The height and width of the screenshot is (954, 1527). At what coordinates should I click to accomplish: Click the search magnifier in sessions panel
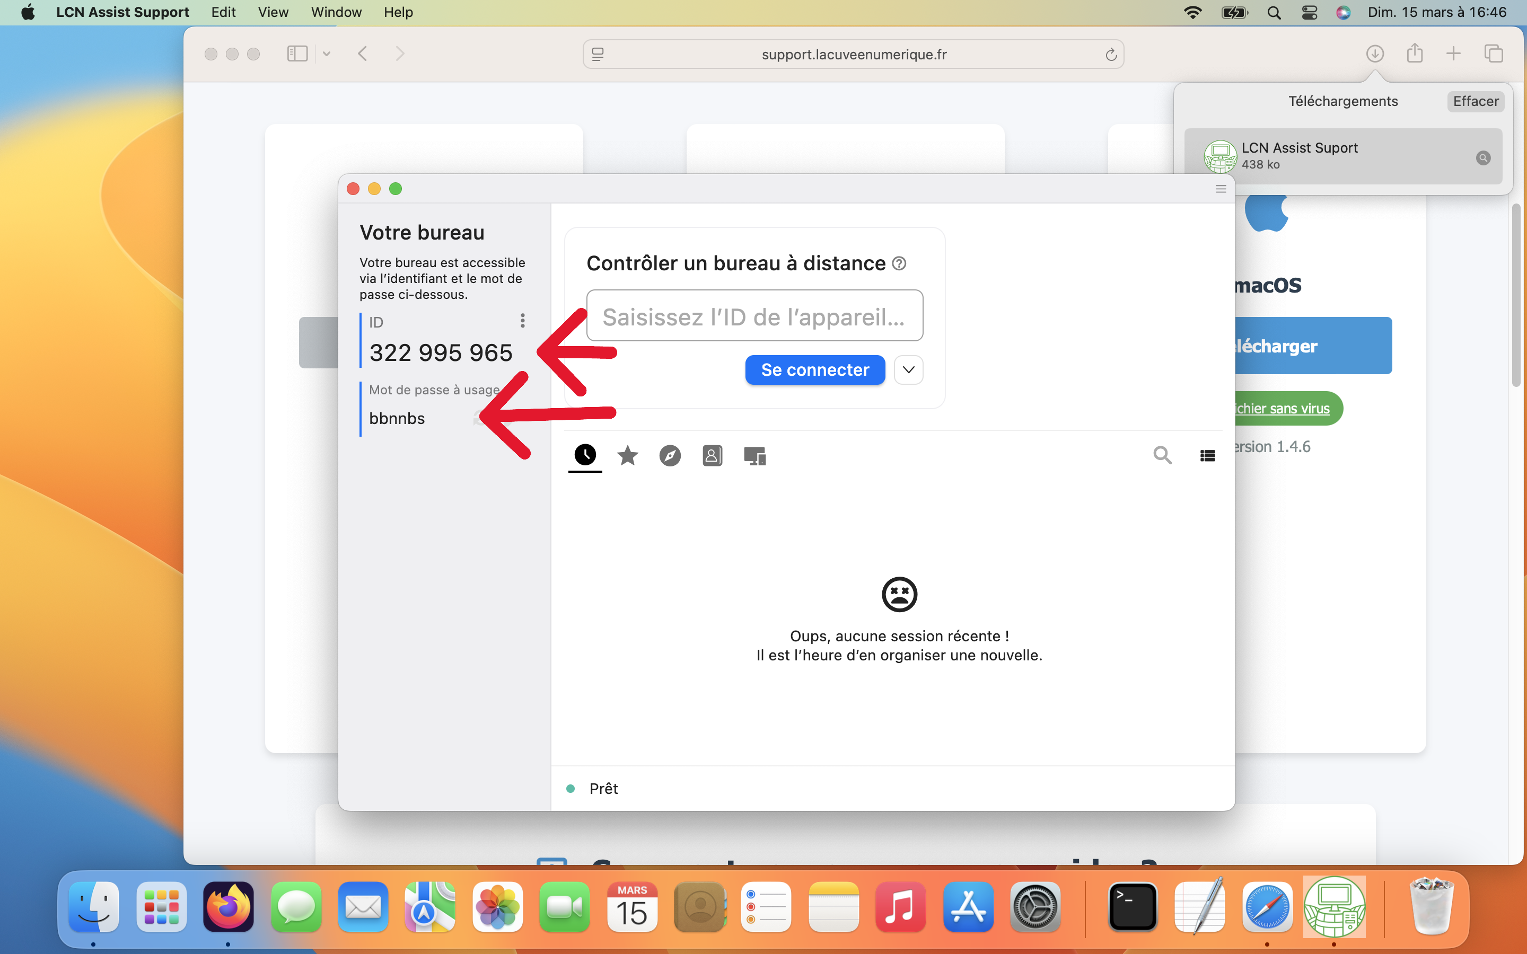(1162, 455)
